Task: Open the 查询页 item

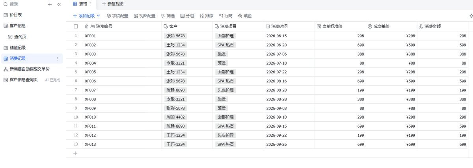Action: (x=20, y=37)
